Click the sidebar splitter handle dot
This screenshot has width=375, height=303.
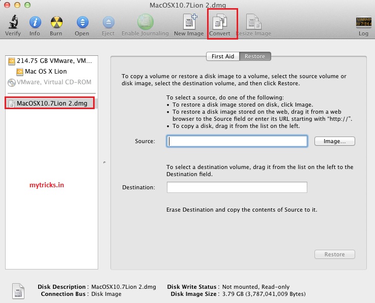tap(104, 162)
